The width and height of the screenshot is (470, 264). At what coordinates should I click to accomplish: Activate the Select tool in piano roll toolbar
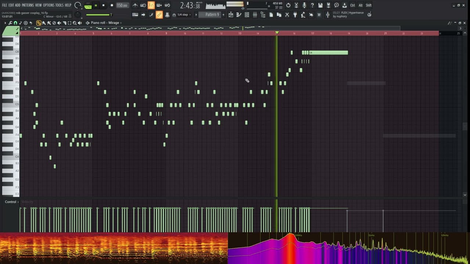(69, 23)
